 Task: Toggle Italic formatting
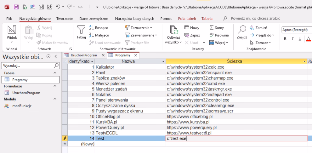pyautogui.click(x=292, y=39)
